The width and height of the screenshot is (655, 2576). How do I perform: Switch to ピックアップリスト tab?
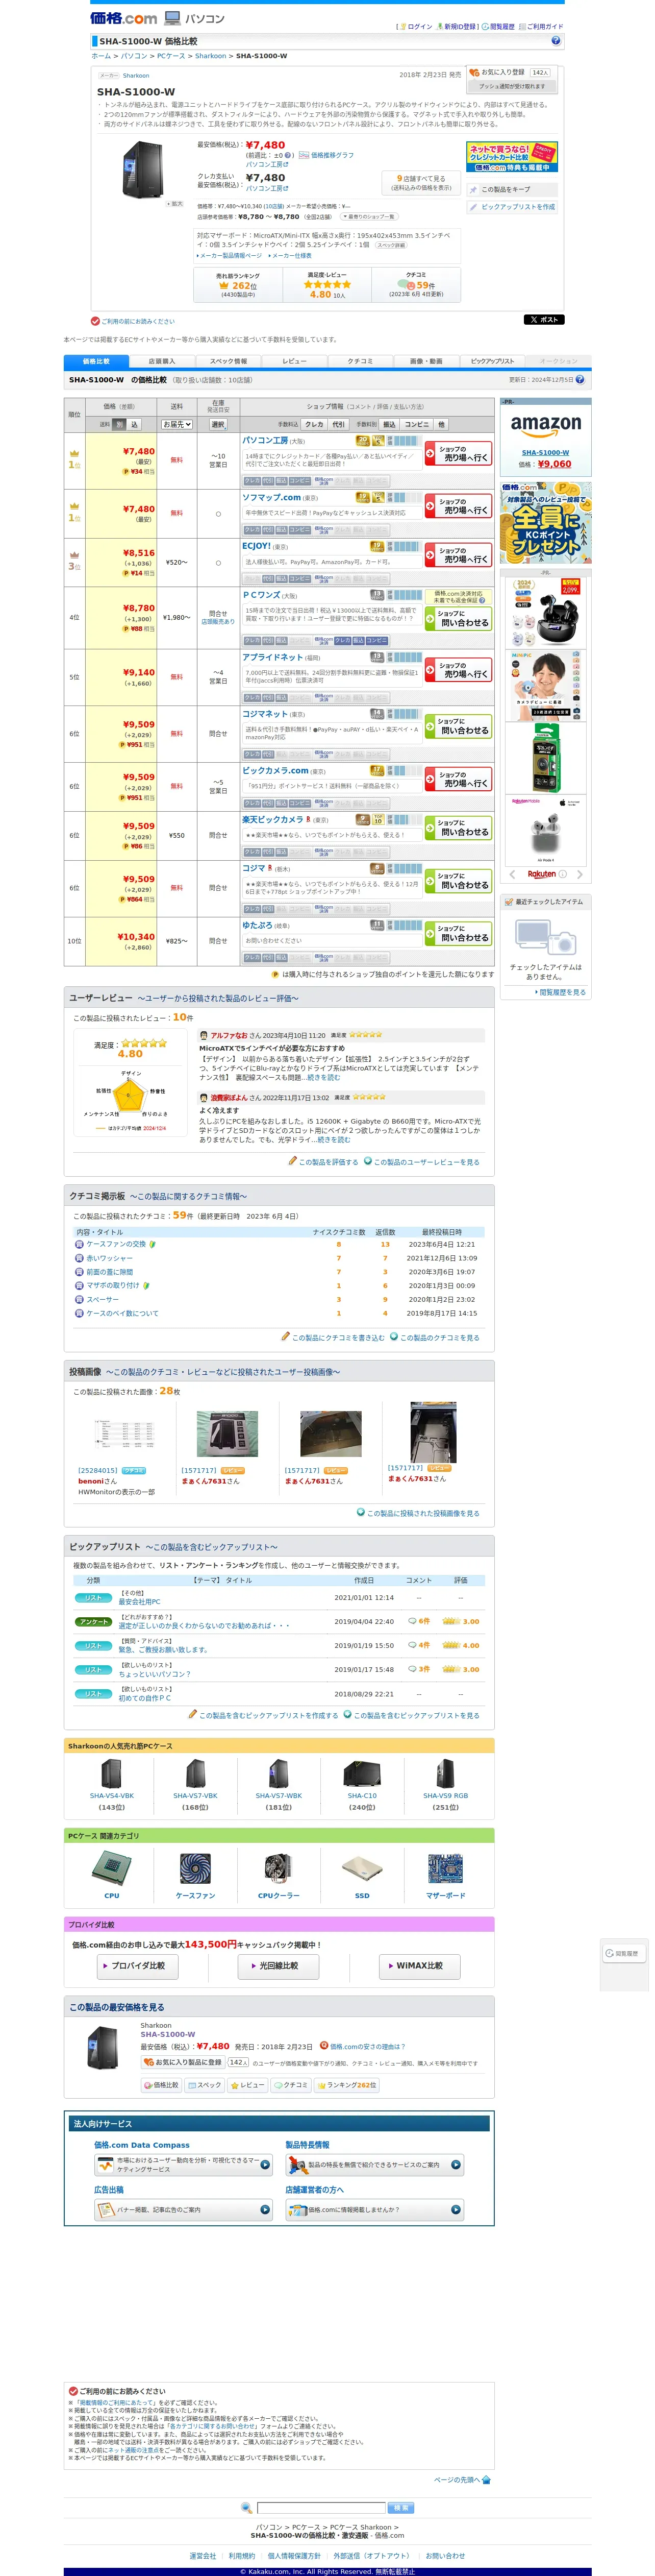coord(492,361)
